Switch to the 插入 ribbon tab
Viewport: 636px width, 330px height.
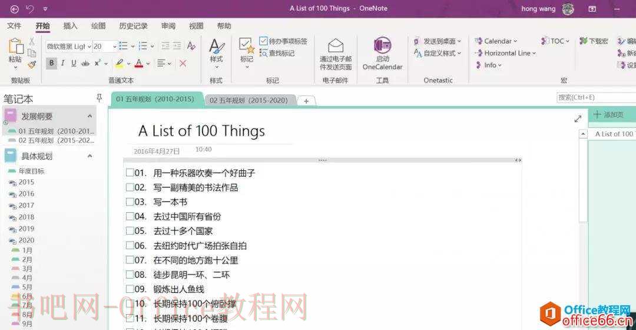click(70, 26)
